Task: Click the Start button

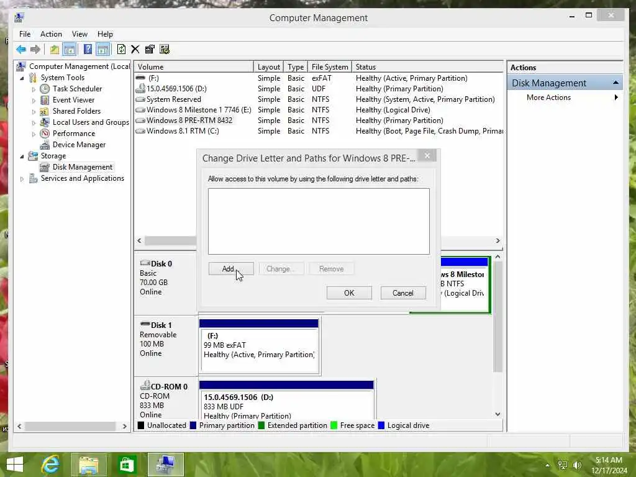Action: (x=15, y=465)
